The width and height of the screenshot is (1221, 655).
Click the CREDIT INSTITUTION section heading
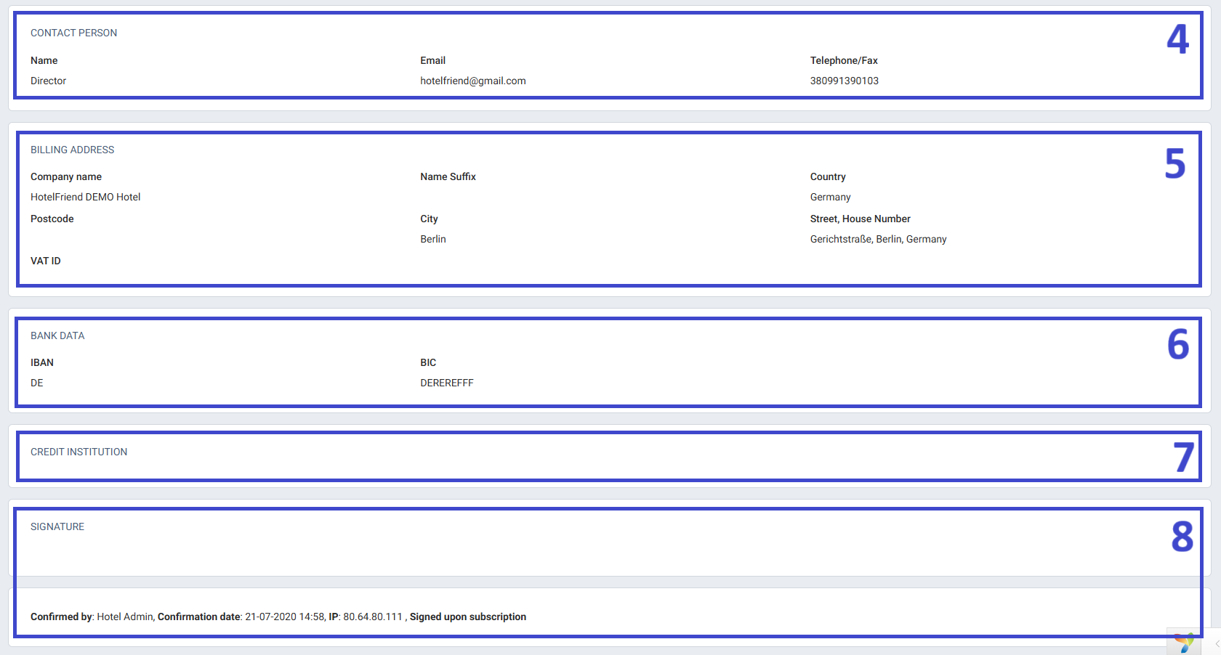click(x=78, y=452)
